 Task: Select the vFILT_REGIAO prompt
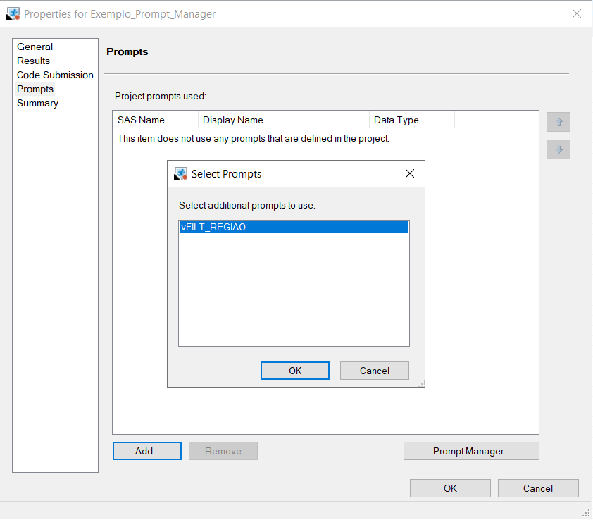294,227
